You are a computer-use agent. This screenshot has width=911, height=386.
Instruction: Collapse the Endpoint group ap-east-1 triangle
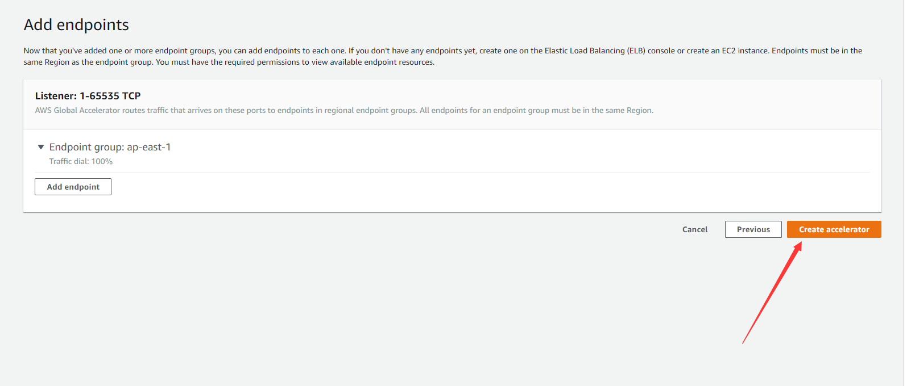coord(41,147)
